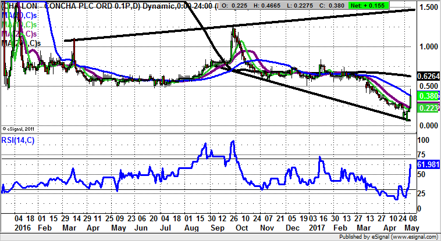441x241 pixels.
Task: Click the eSignal 2011 copyright notice
Action: 20,128
